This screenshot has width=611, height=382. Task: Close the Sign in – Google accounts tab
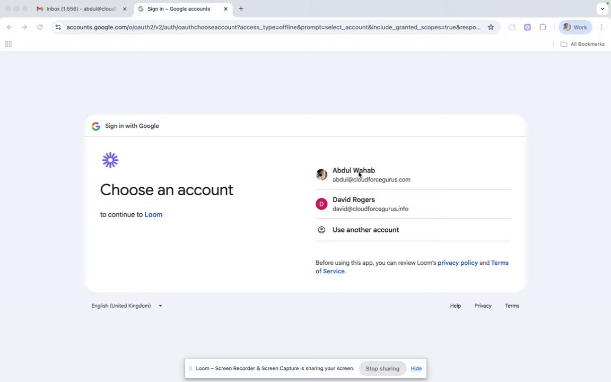pyautogui.click(x=225, y=8)
